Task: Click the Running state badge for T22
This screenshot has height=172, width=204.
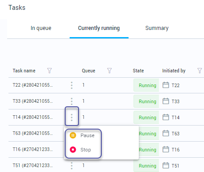Action: point(146,85)
